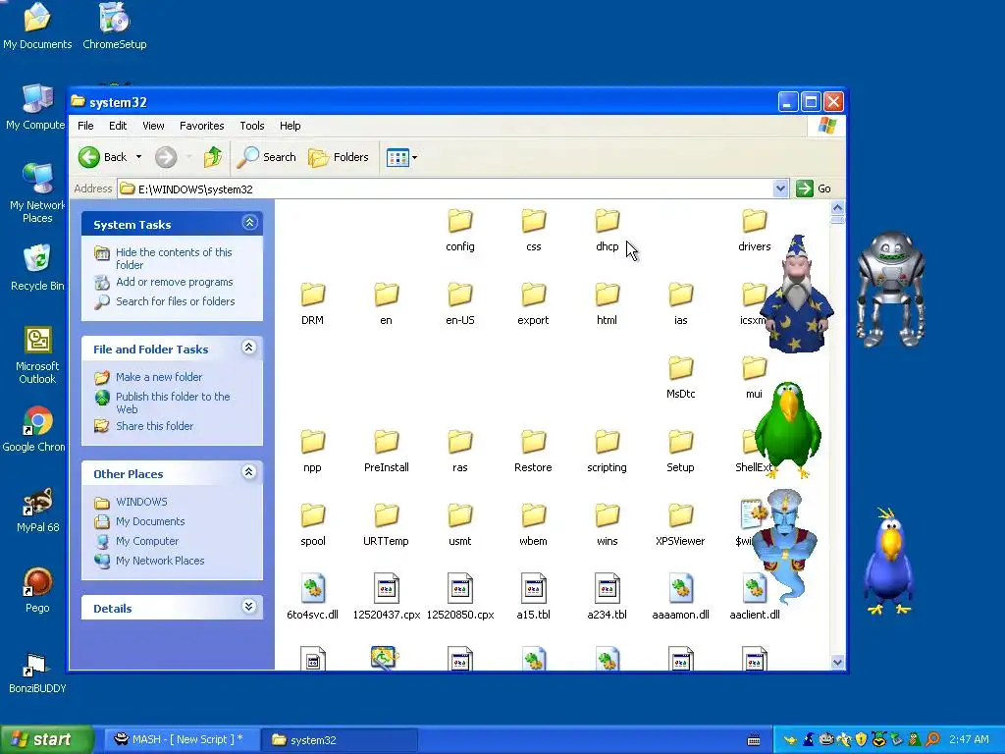Toggle the Folders pane button

pos(339,157)
